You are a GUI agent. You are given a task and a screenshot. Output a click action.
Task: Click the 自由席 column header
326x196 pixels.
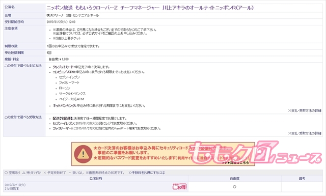click(x=234, y=178)
